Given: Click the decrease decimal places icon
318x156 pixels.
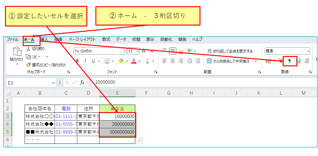Looking at the screenshot, I should pos(306,61).
